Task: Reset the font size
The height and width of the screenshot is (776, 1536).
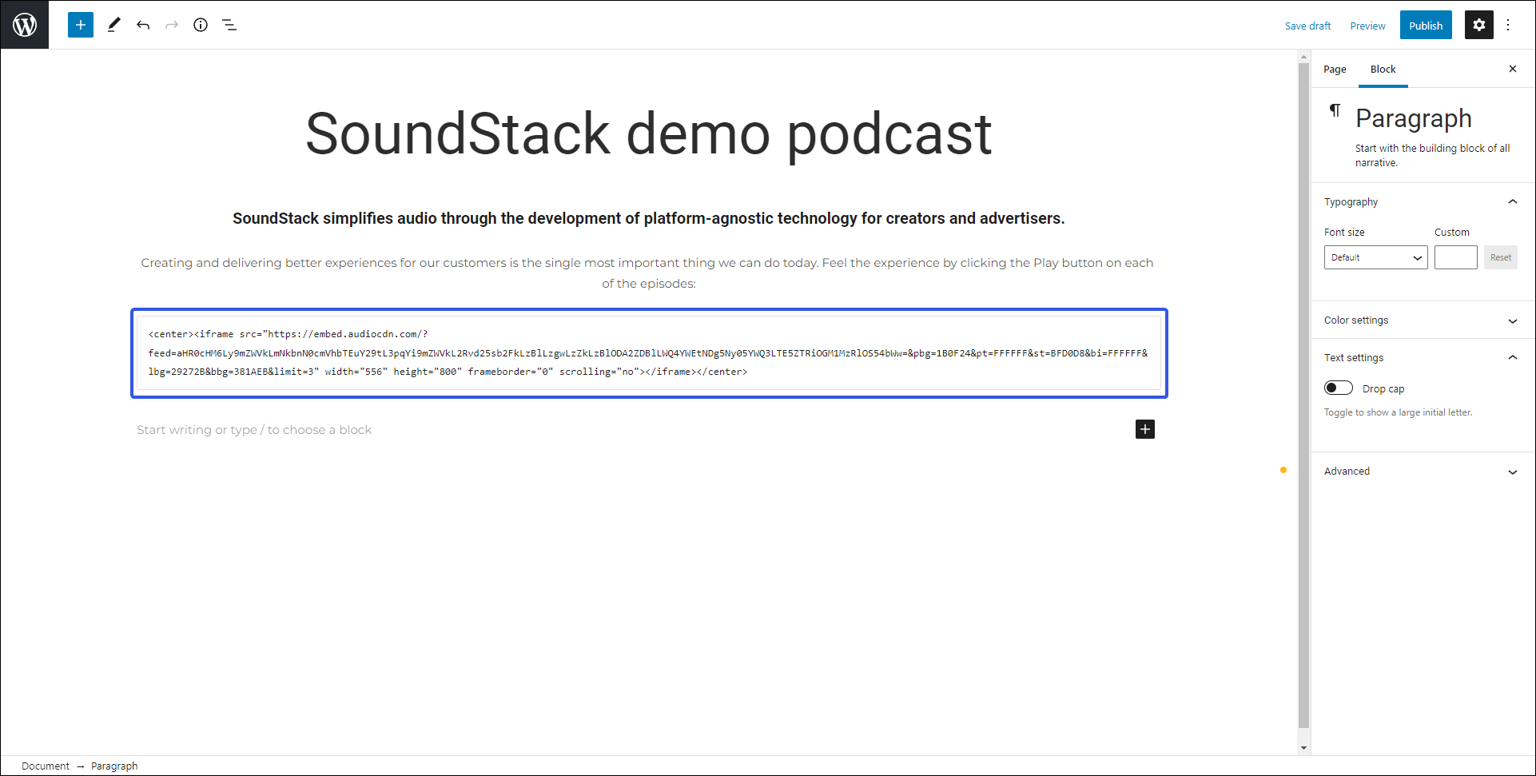Action: [x=1500, y=257]
